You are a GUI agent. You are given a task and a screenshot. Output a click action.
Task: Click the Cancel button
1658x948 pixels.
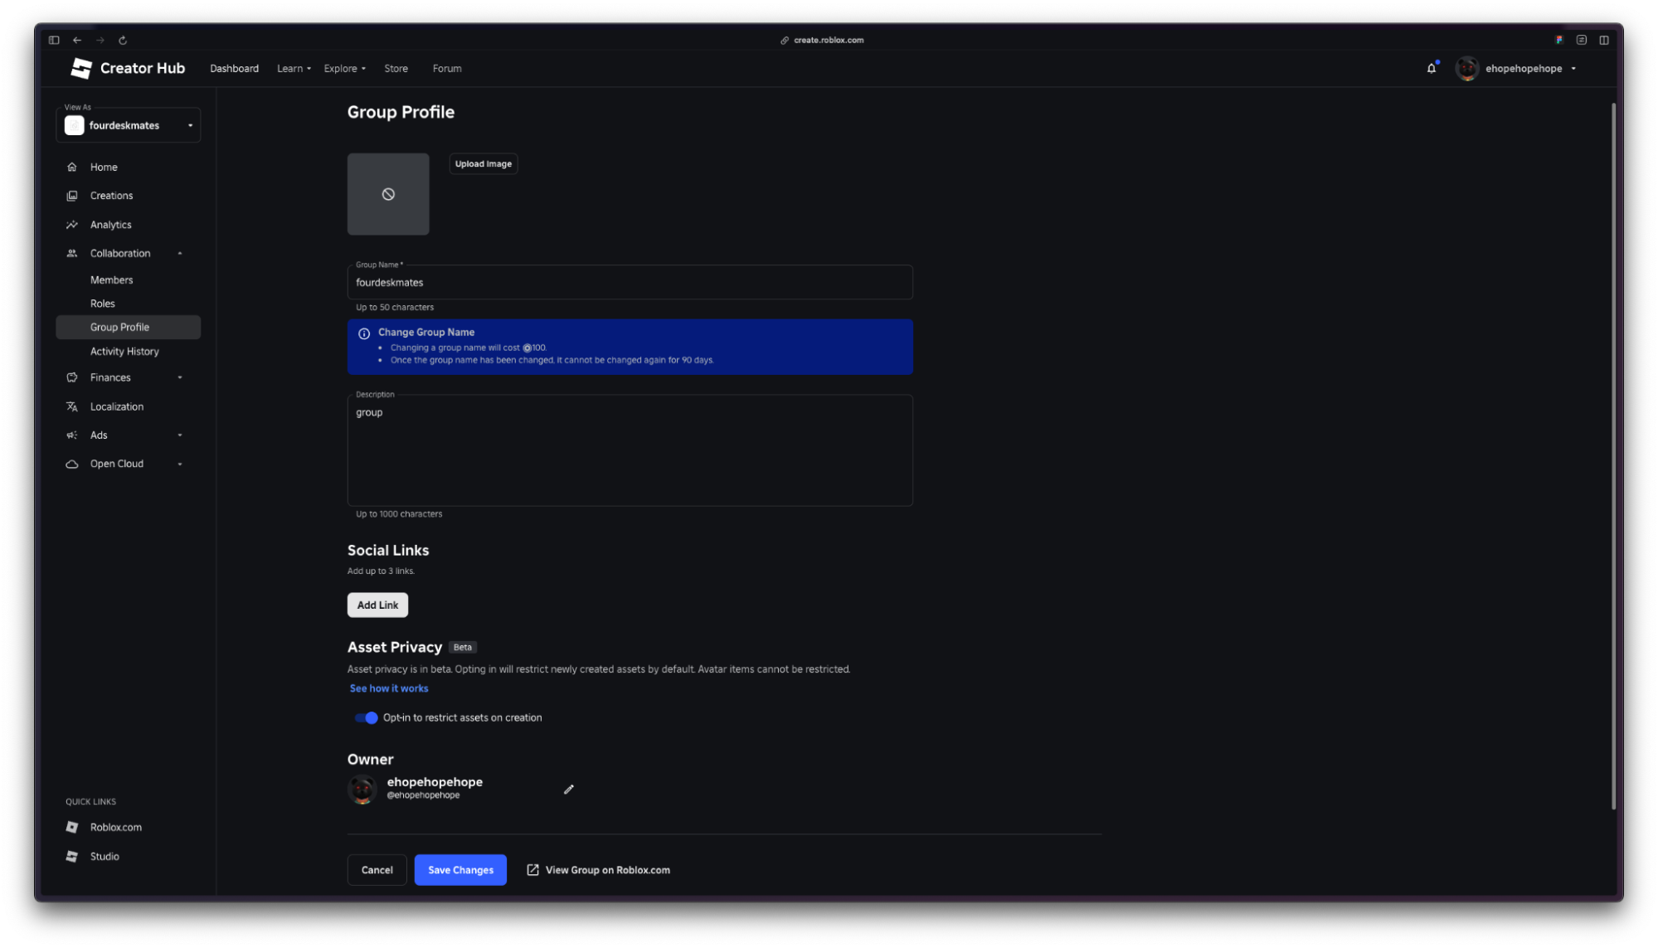377,870
